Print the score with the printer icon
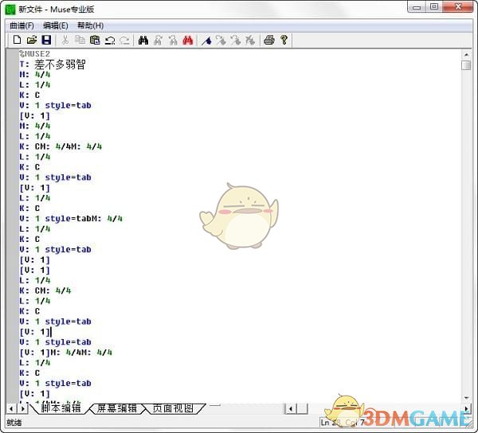This screenshot has width=478, height=433. 269,40
